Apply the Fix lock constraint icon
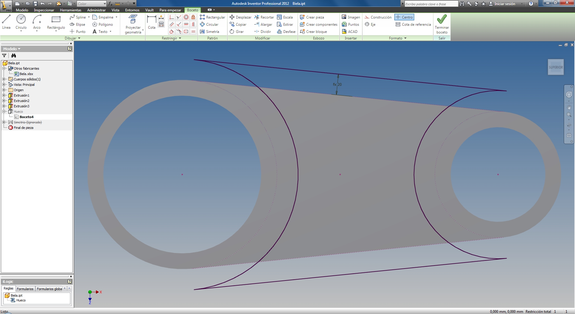 tap(193, 17)
